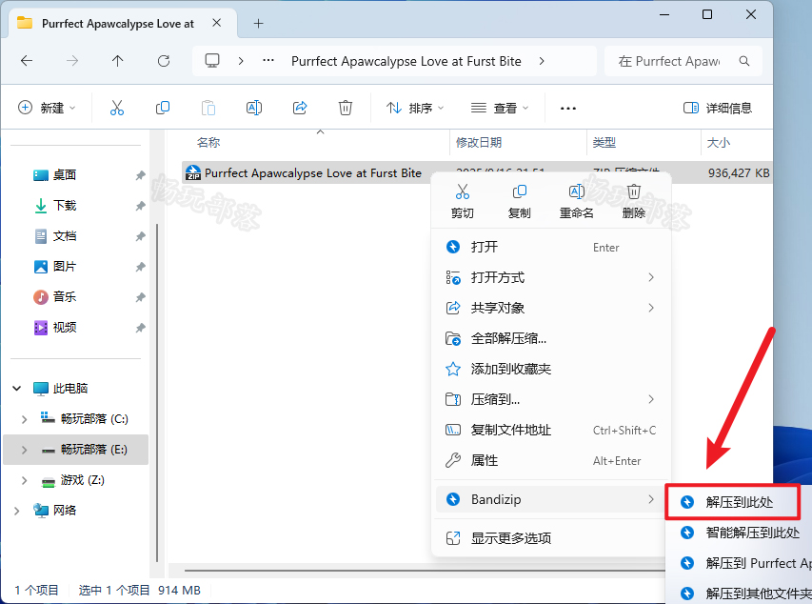Viewport: 812px width, 604px height.
Task: Open the 新建 (New) dropdown button
Action: tap(48, 108)
